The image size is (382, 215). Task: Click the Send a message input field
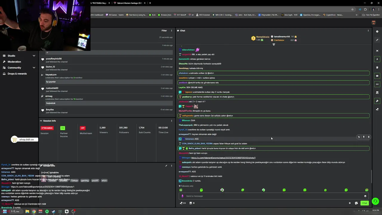[274, 196]
